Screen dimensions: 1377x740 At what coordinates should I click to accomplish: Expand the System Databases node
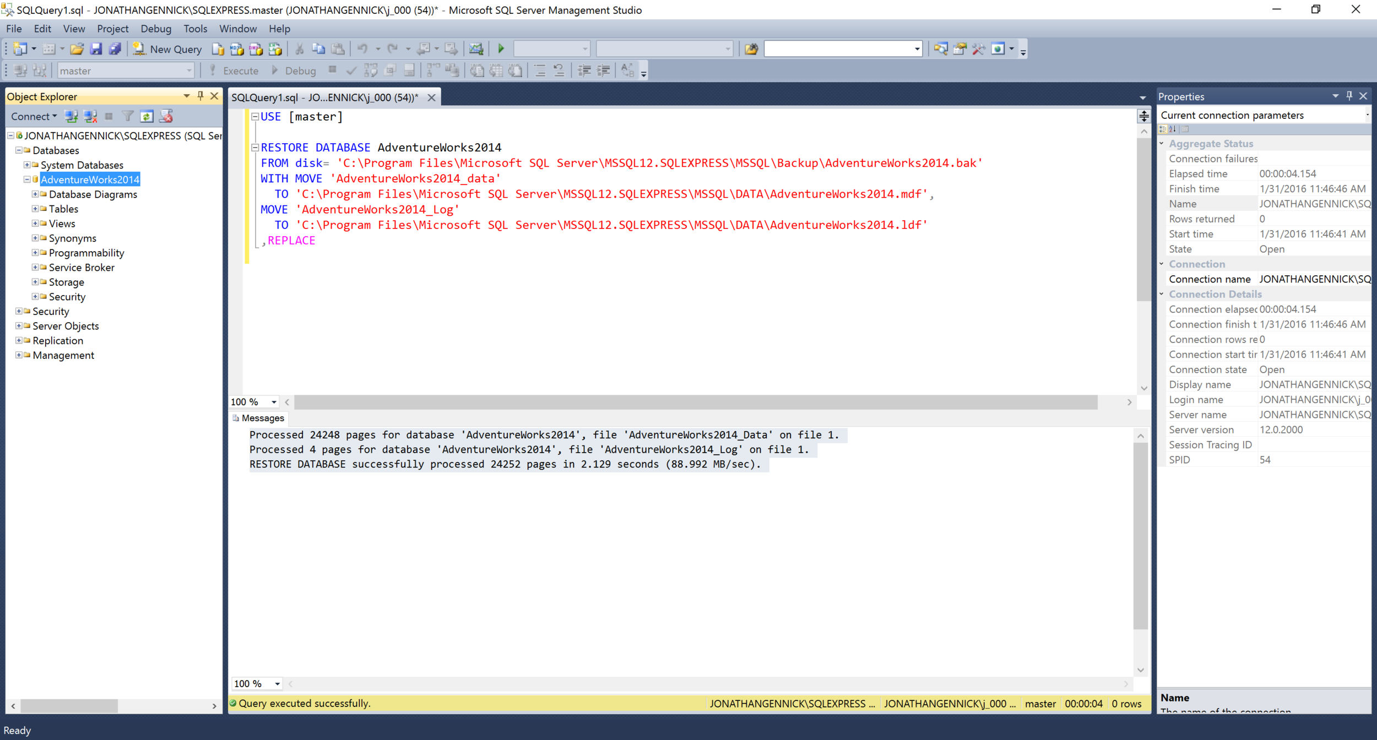point(26,165)
